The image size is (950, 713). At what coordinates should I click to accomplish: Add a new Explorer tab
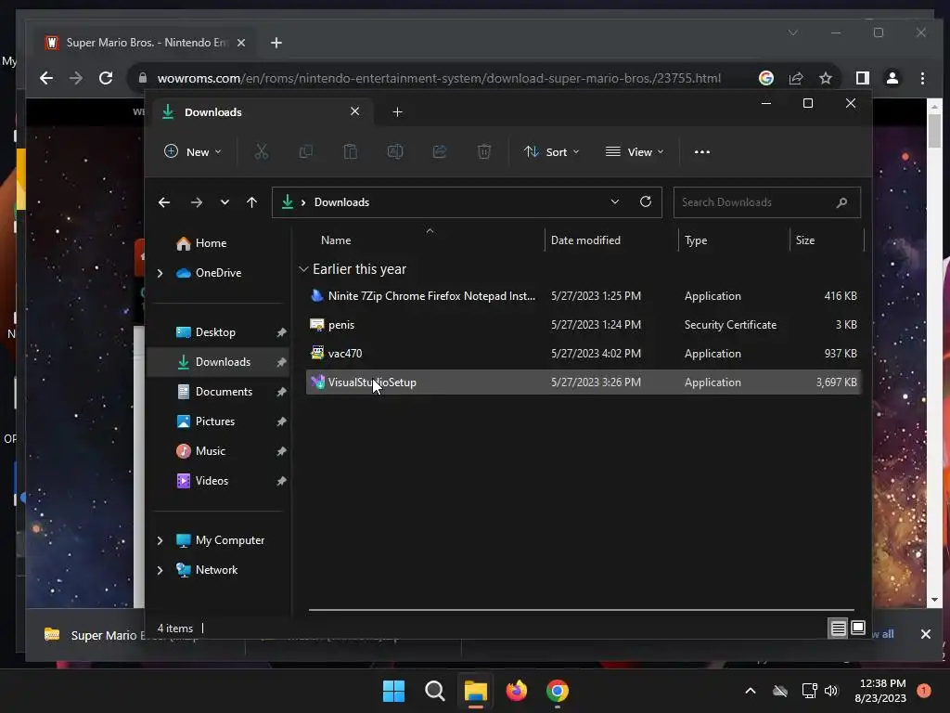(x=397, y=112)
